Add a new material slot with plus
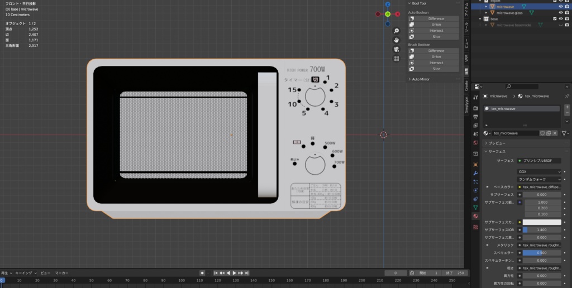The image size is (572, 288). (x=567, y=107)
